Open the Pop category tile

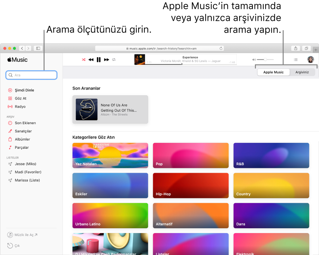coord(191,155)
